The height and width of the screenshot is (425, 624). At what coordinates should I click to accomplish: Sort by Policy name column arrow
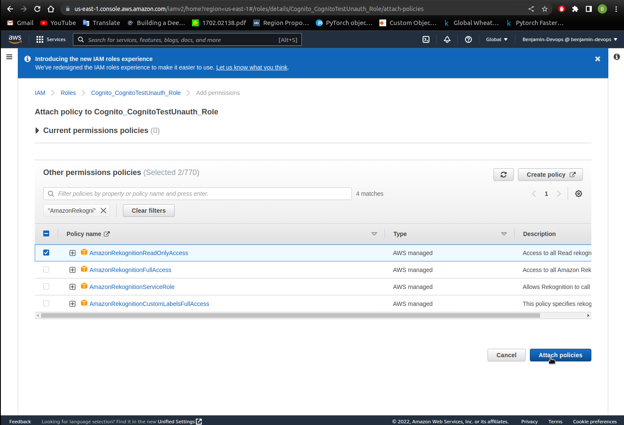click(374, 234)
